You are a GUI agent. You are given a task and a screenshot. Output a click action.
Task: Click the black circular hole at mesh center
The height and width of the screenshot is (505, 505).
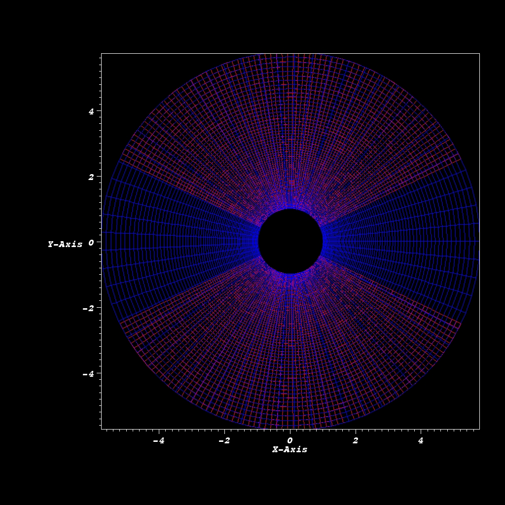tap(290, 241)
